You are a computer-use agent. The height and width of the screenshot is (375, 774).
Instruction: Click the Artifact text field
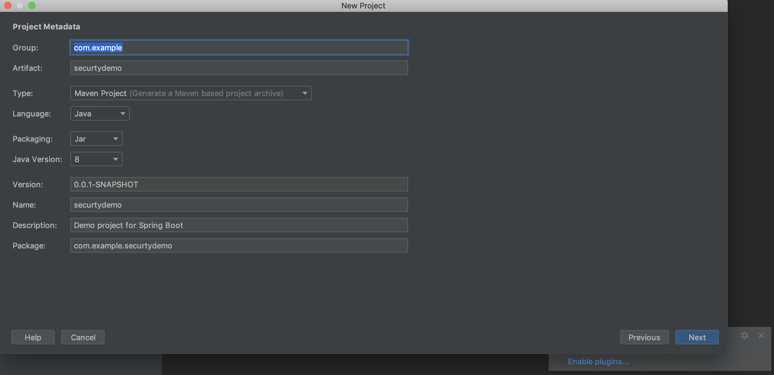[239, 68]
